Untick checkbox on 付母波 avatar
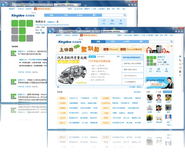185x152 pixels. pos(171,100)
